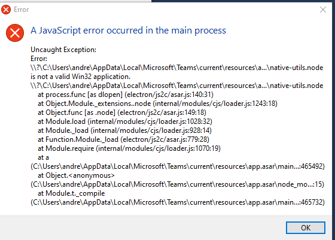Click the "at Module.load" stack line

[125, 121]
